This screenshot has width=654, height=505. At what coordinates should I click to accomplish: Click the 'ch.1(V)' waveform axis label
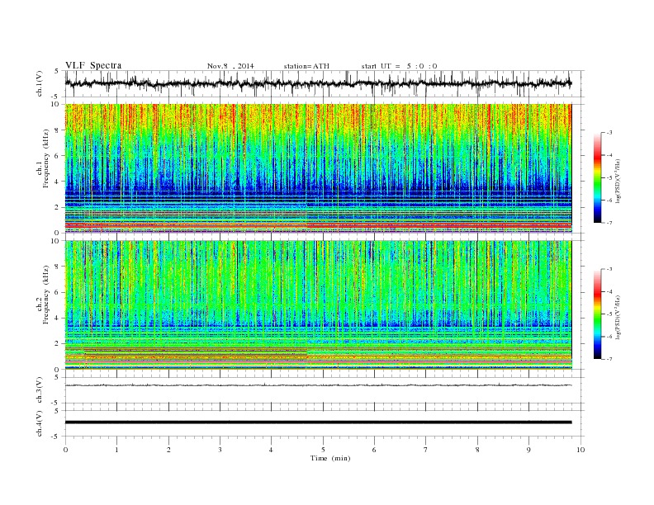coord(39,83)
